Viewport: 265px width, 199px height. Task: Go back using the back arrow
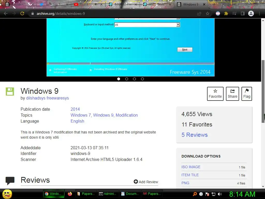click(x=6, y=13)
